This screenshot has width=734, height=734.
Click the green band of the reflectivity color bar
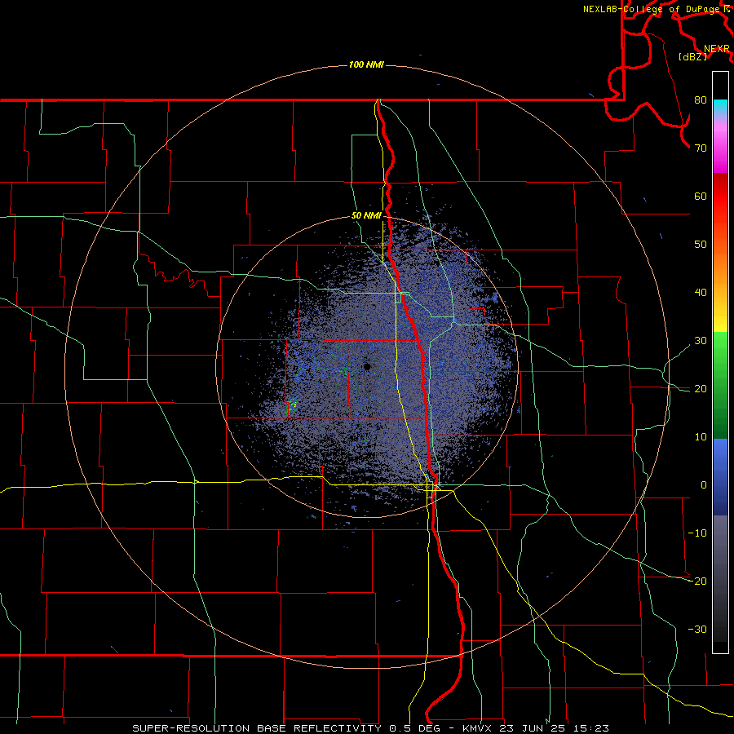(x=720, y=385)
